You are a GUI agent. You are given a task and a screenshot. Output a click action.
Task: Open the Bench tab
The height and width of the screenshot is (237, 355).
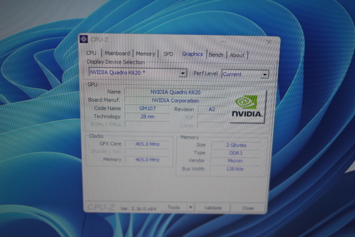[x=216, y=55]
